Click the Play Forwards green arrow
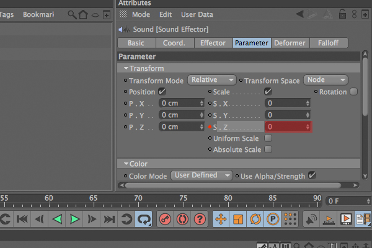This screenshot has height=248, width=372. click(x=74, y=219)
